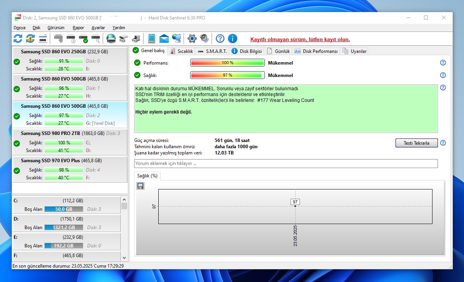The width and height of the screenshot is (464, 282).
Task: Click the drive with computer tower icon
Action: tap(136, 39)
